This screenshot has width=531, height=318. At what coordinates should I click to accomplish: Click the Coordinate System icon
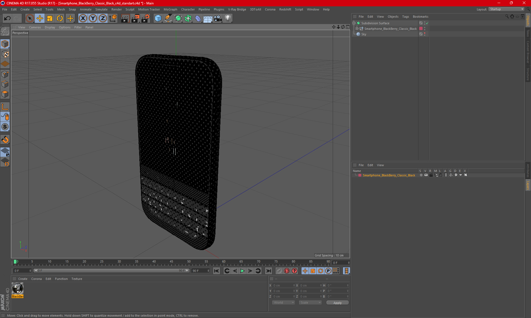113,18
